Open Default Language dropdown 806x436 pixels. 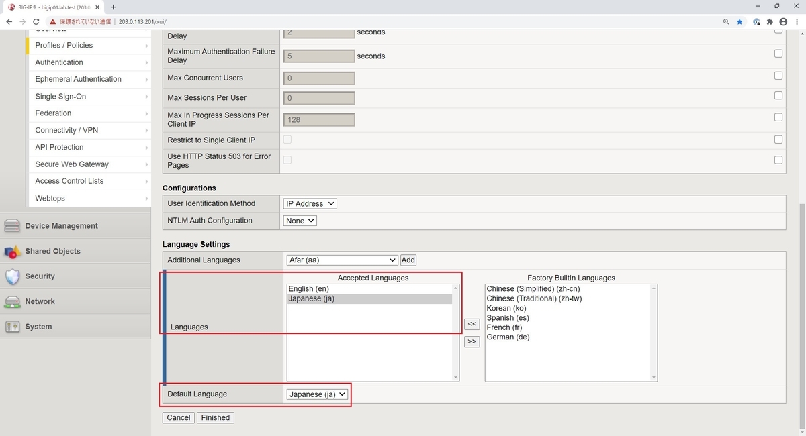pos(317,394)
